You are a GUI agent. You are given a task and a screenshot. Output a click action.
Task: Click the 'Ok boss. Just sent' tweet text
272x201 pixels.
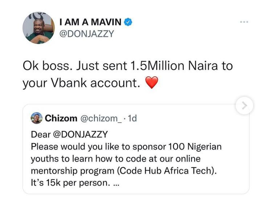pyautogui.click(x=75, y=66)
